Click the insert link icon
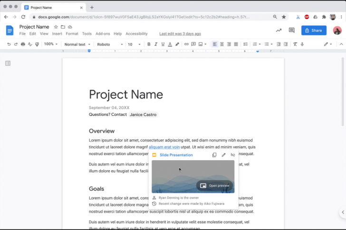This screenshot has width=346, height=230. tap(186, 44)
